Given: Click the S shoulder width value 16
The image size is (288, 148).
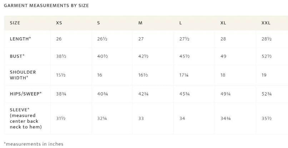Looking at the screenshot, I should (100, 75).
